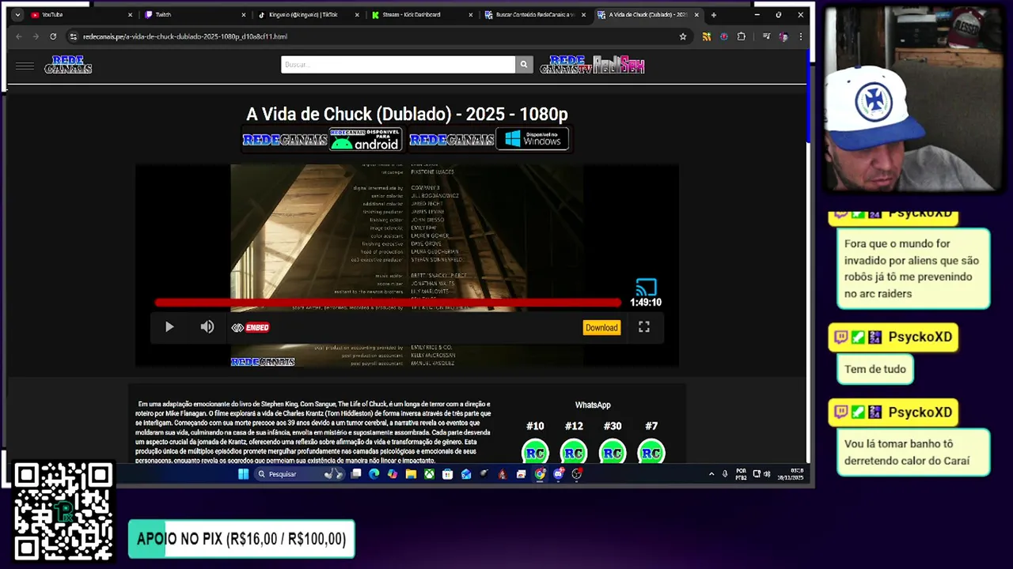Click the yellow Download button
Viewport: 1013px width, 569px height.
click(601, 328)
